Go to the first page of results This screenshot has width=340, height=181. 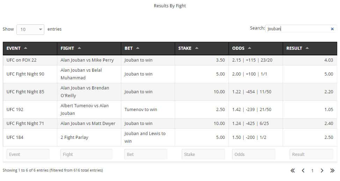[293, 171]
